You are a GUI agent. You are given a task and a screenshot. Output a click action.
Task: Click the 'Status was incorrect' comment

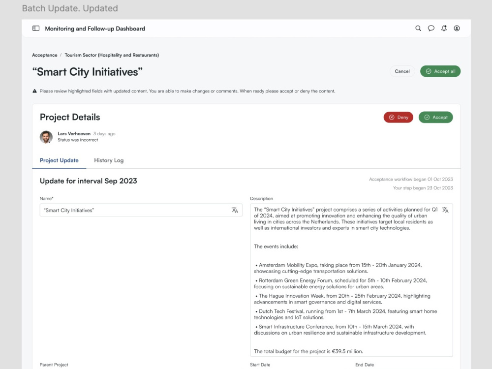pos(78,140)
